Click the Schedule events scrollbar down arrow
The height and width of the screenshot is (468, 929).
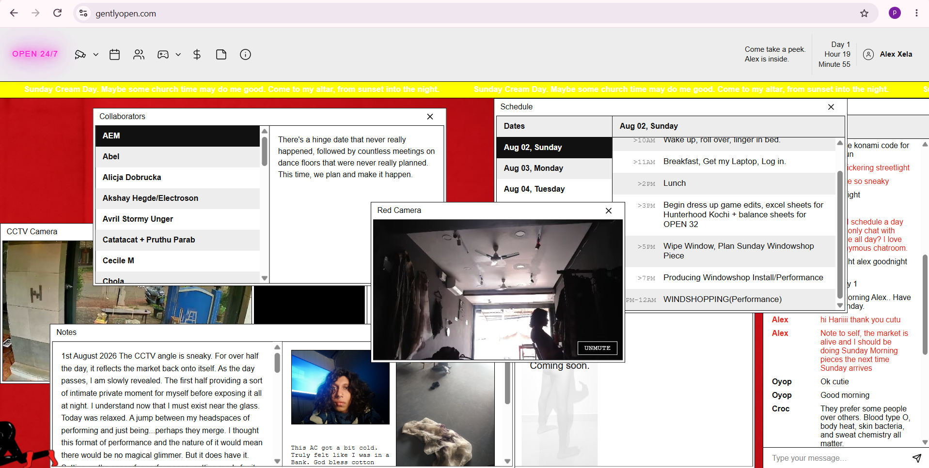[x=840, y=305]
